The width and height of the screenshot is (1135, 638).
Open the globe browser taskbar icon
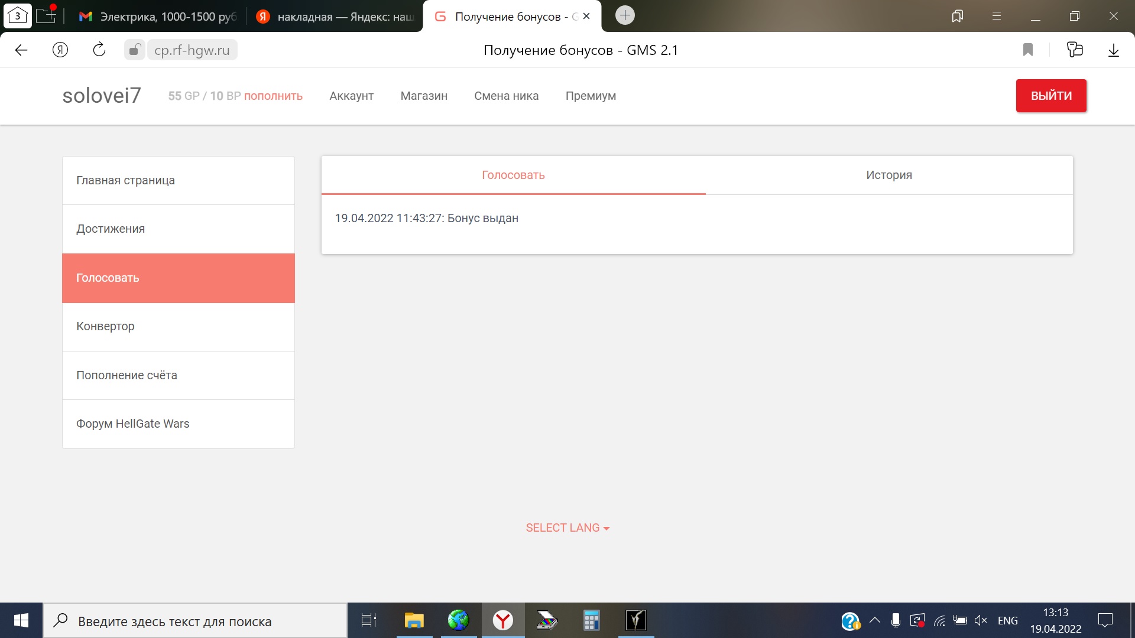tap(458, 620)
